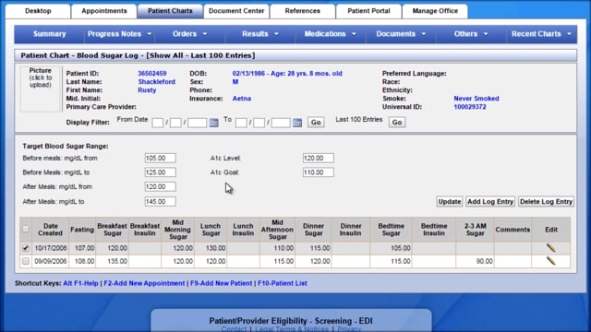Click Go button for Last 100 Entries
Image resolution: width=591 pixels, height=332 pixels.
pos(397,123)
